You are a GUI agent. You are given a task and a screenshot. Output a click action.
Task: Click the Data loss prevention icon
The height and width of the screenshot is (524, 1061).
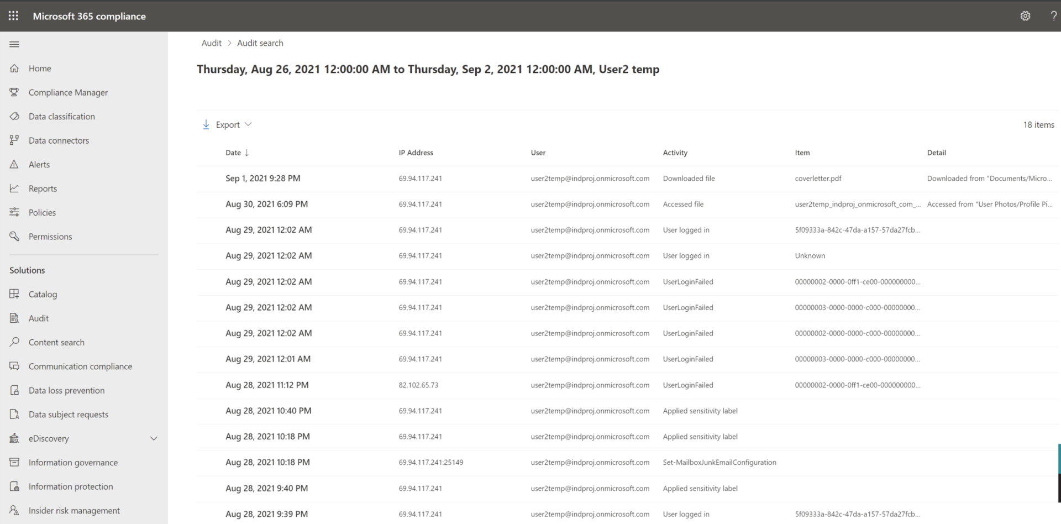point(14,390)
